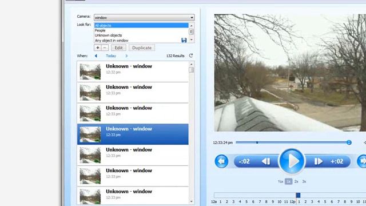Click the 12a label on timeline

click(214, 201)
